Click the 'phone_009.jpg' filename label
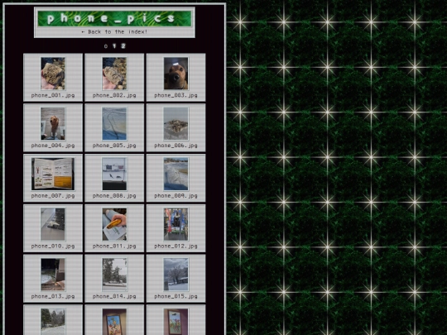 [x=175, y=196]
